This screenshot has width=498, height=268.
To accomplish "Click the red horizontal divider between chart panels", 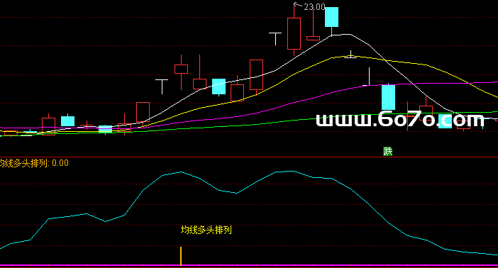I will point(249,157).
